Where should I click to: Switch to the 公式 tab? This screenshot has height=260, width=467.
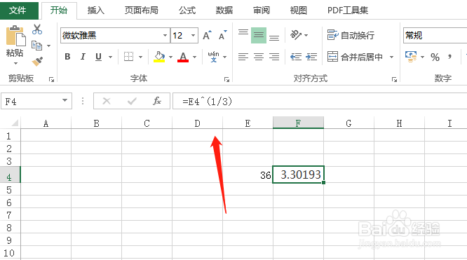coord(187,11)
